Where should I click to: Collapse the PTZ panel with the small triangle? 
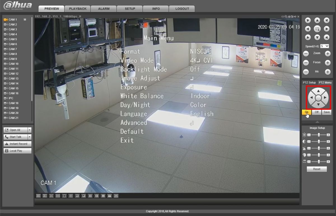tap(317, 122)
